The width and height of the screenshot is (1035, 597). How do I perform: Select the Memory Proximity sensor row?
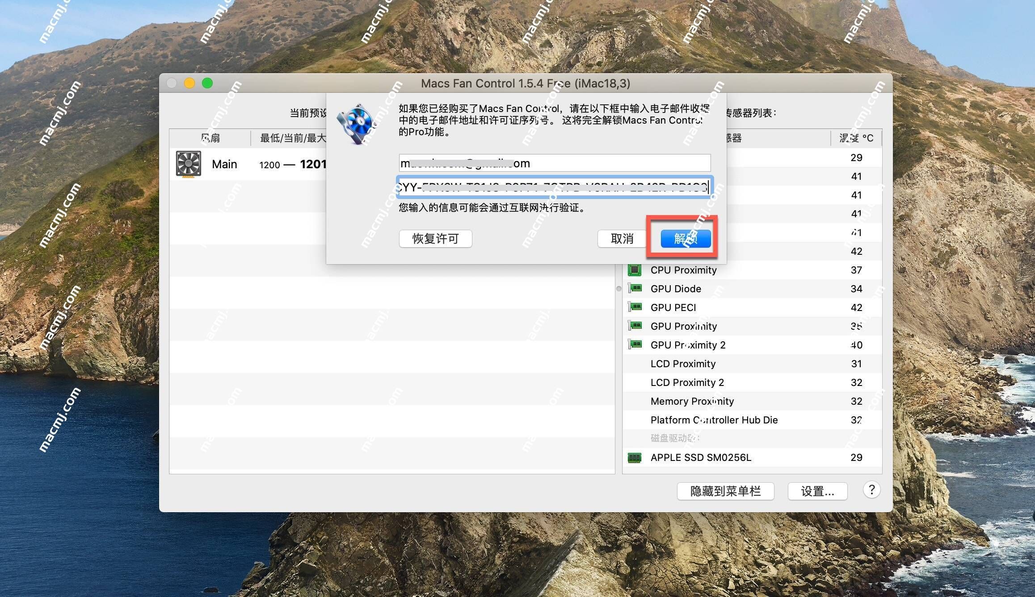[x=753, y=401]
